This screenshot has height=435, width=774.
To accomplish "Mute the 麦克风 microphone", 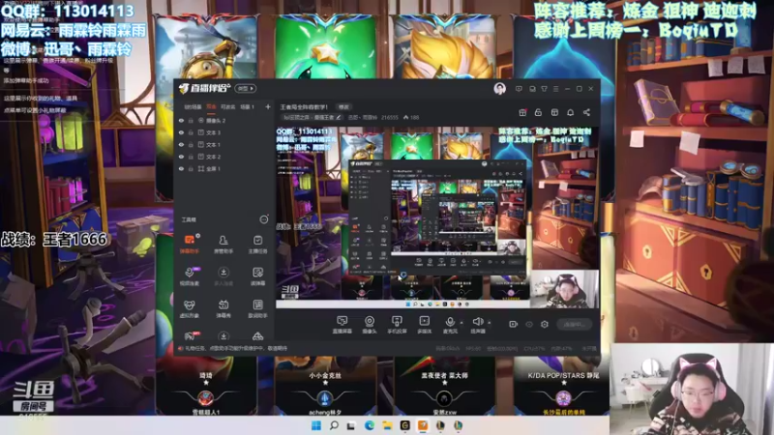I will (x=450, y=325).
